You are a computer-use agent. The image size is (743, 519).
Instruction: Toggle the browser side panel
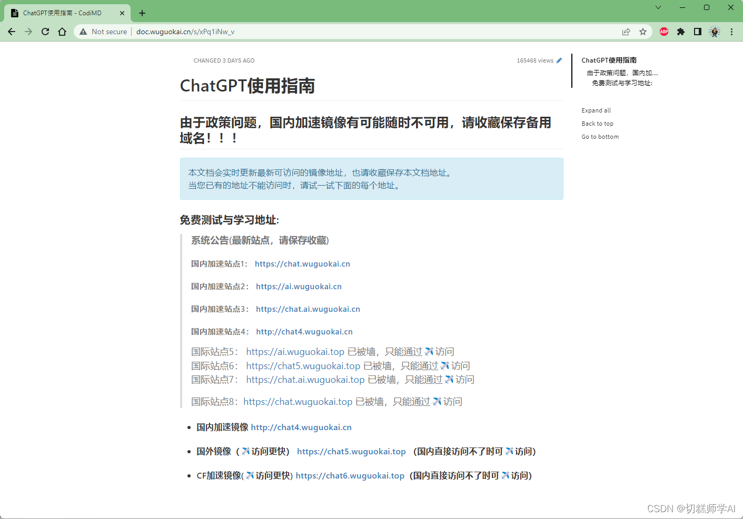[697, 32]
